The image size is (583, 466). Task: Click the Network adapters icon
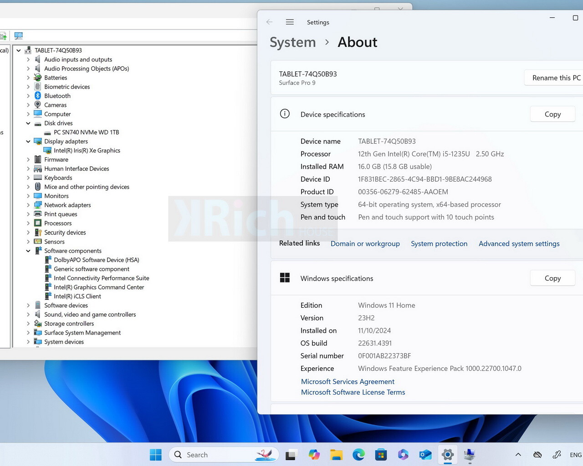[38, 205]
